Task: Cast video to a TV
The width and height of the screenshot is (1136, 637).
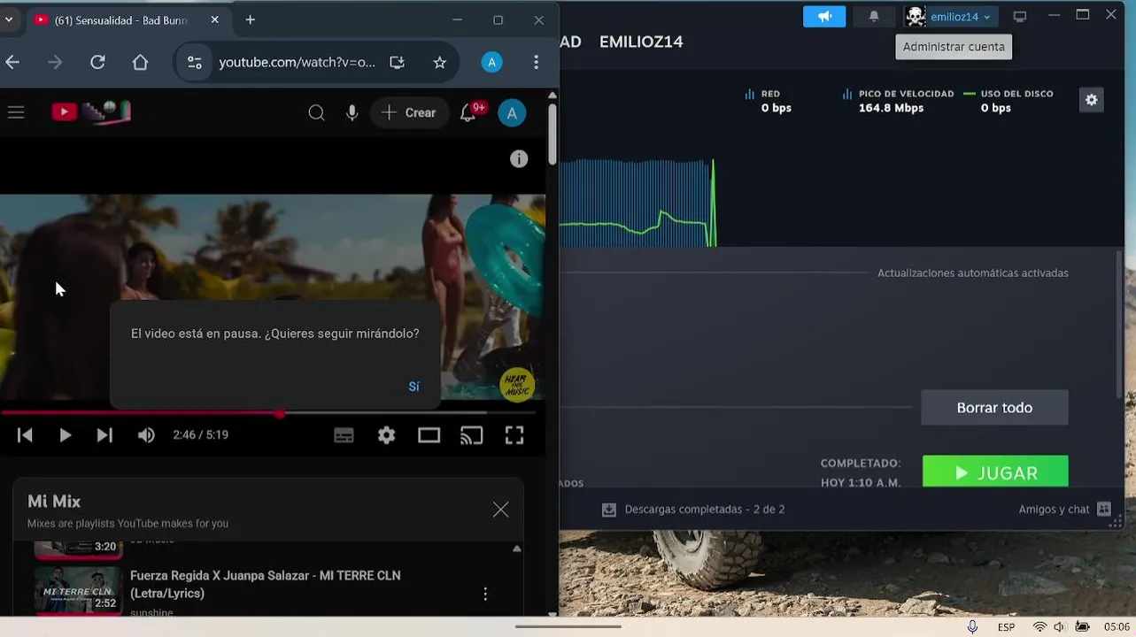Action: [471, 434]
